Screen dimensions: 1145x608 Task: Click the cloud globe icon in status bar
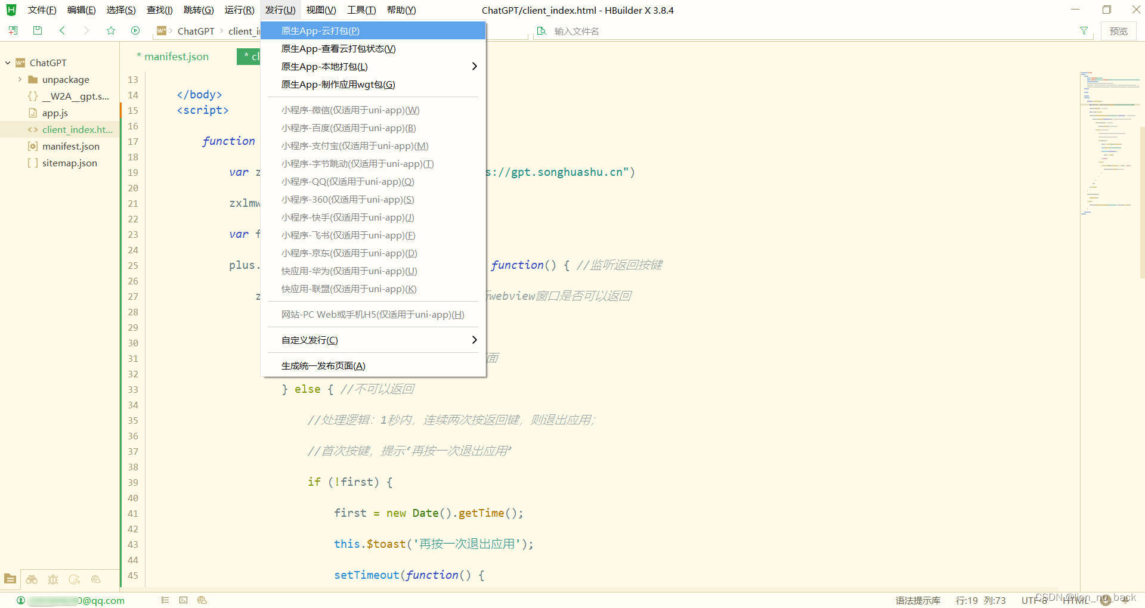202,600
